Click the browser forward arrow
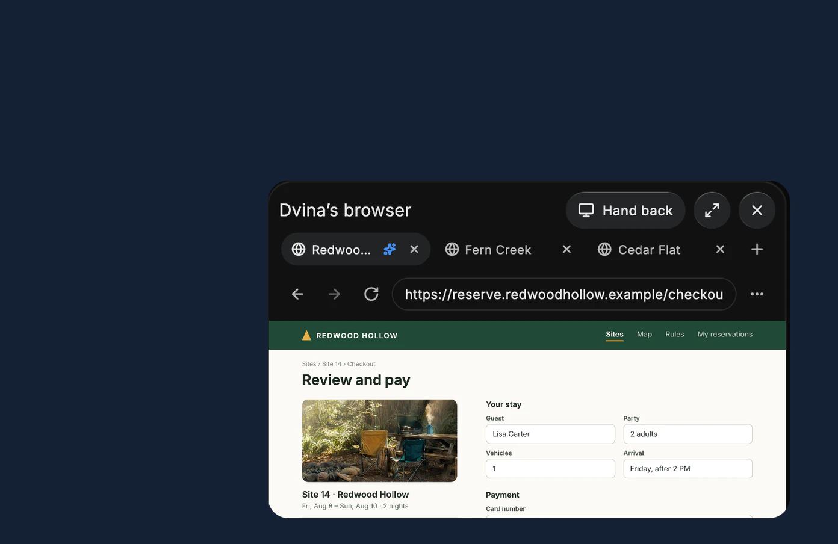Viewport: 838px width, 544px height. [334, 294]
